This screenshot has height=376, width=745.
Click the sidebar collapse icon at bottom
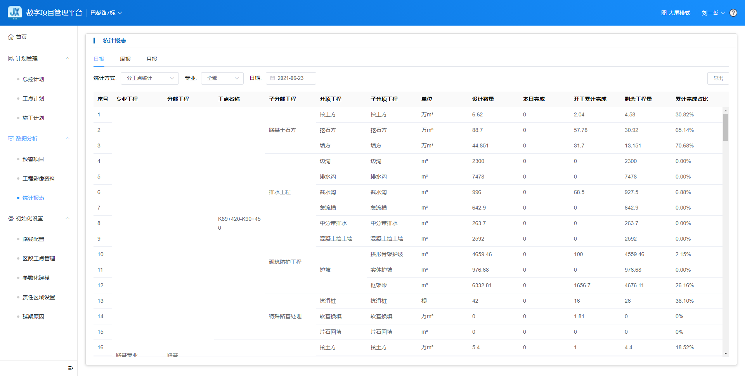pyautogui.click(x=70, y=368)
